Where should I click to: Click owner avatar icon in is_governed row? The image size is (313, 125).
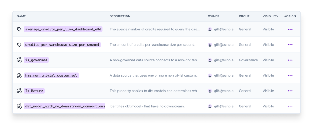click(x=210, y=60)
